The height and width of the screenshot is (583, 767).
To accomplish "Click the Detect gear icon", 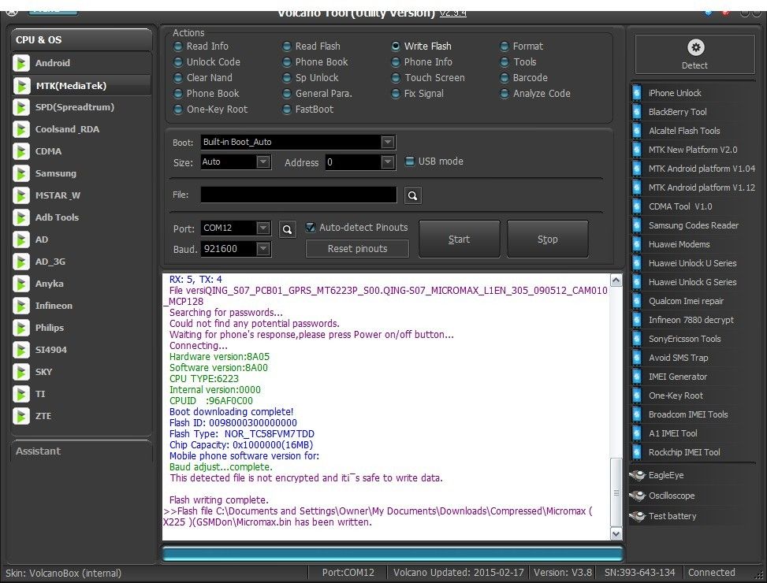I will pos(695,48).
